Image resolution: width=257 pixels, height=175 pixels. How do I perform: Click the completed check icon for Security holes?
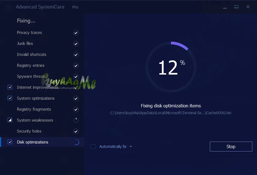[76, 131]
